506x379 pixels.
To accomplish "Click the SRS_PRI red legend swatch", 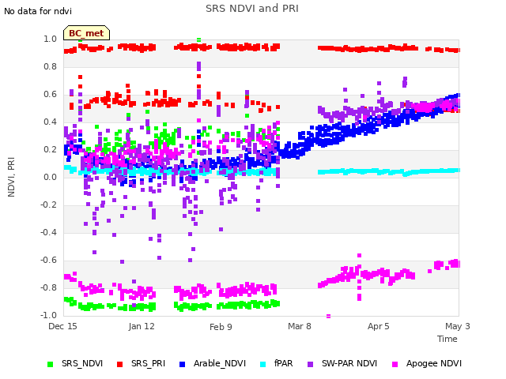I will click(x=119, y=365).
